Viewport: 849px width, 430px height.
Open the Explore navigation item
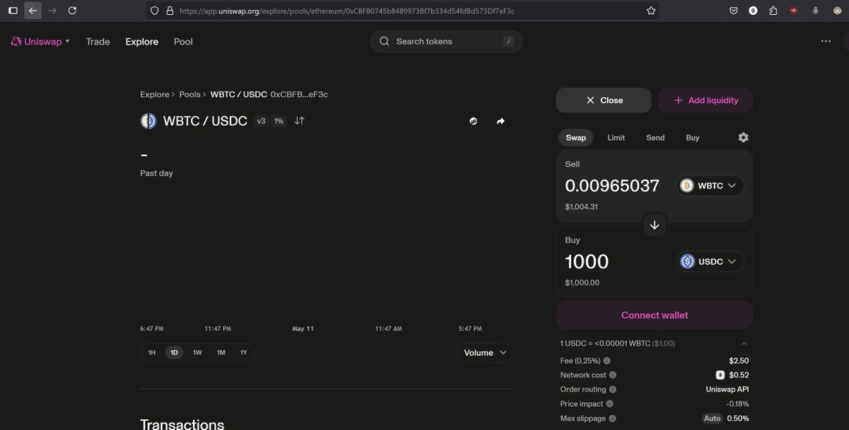click(x=141, y=42)
